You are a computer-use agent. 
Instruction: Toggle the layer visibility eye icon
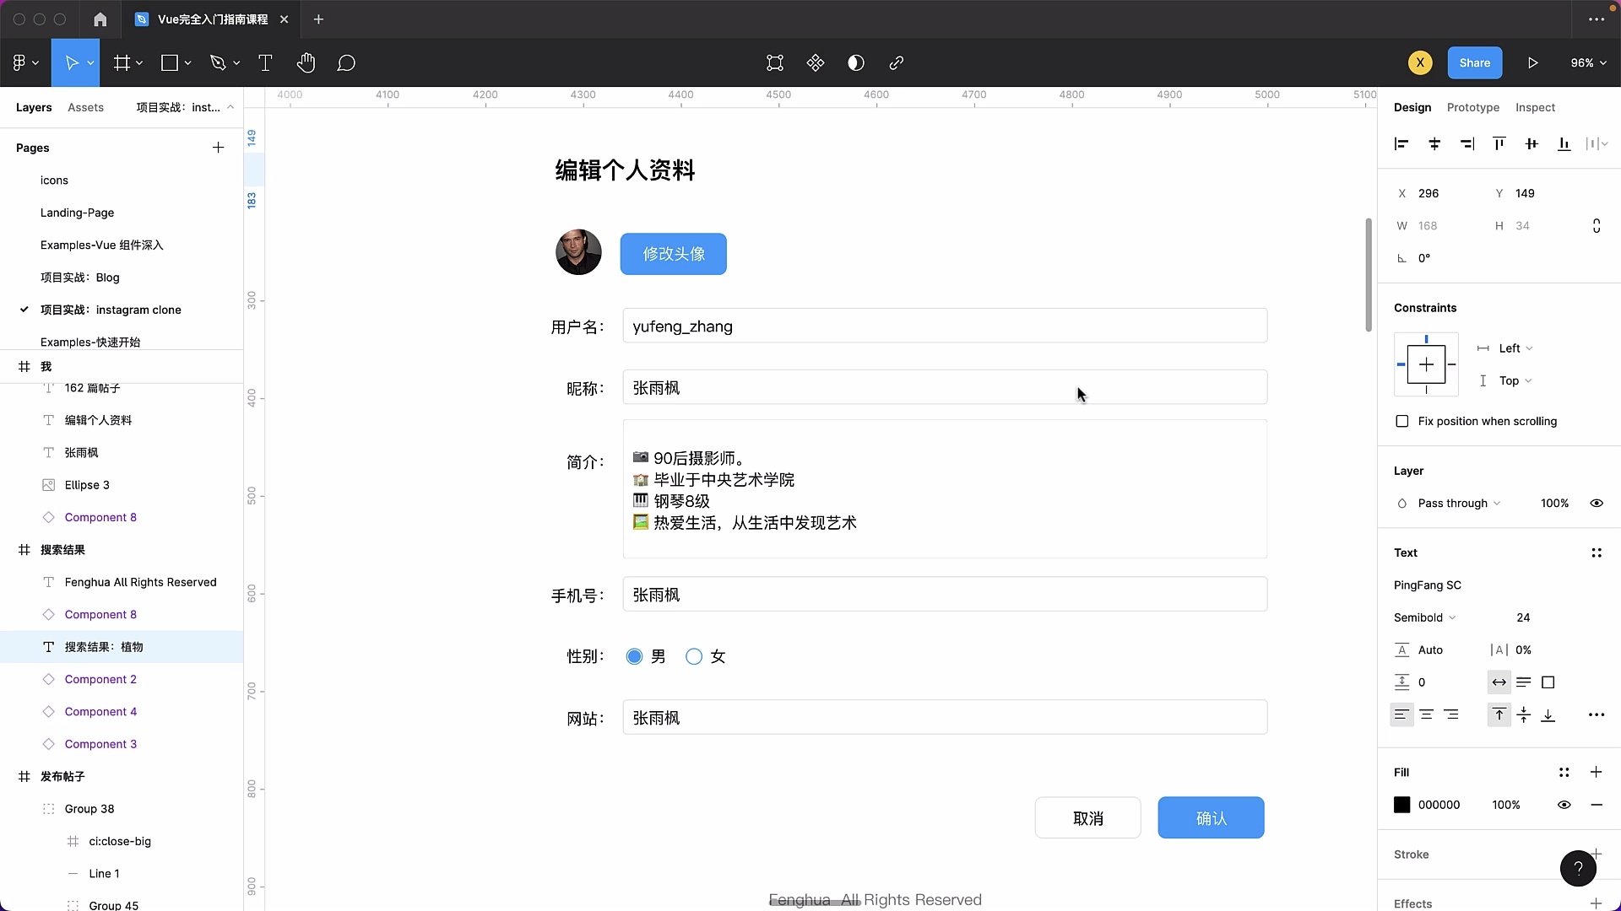click(1597, 503)
